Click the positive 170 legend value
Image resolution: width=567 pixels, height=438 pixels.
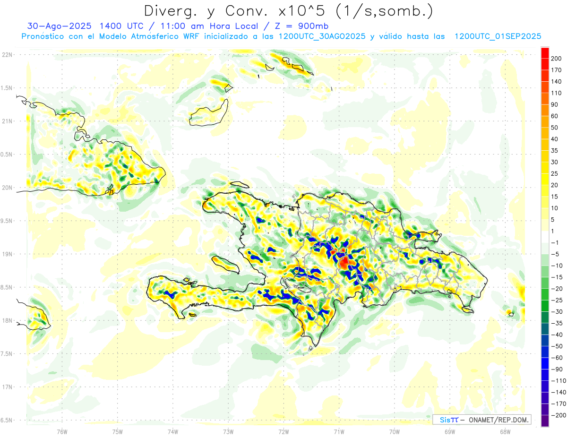(x=557, y=70)
